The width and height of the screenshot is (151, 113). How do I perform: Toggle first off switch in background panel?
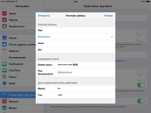[x=141, y=32]
